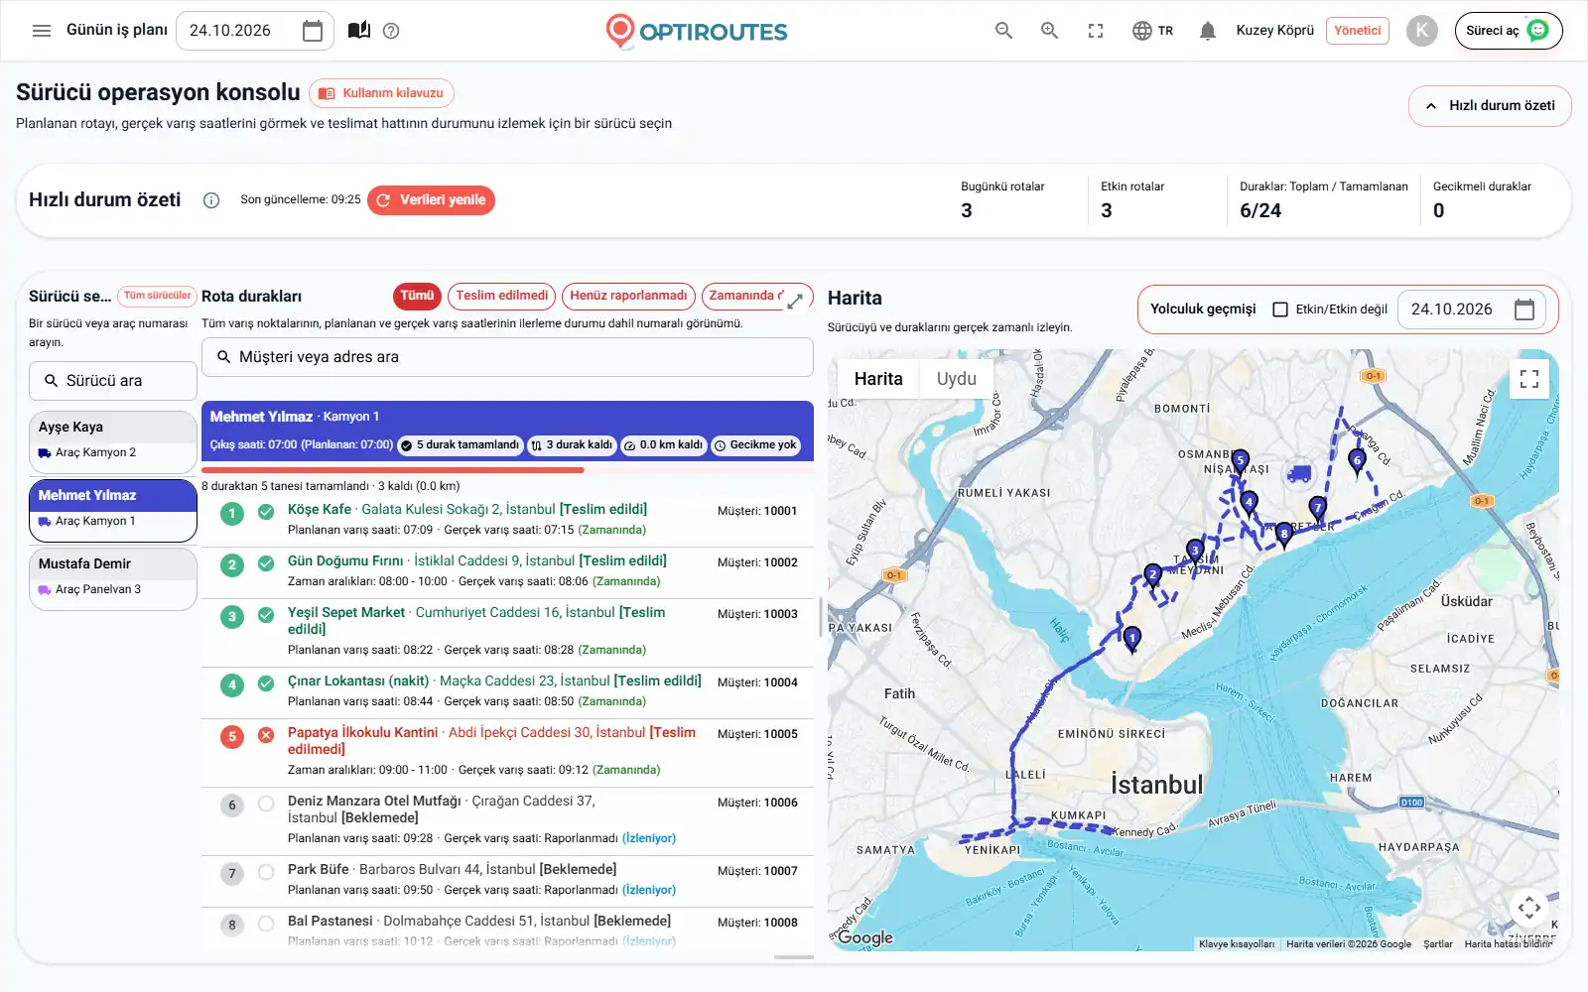Click the green check for Köşe Kafe
Viewport: 1588px width, 992px height.
pyautogui.click(x=266, y=513)
